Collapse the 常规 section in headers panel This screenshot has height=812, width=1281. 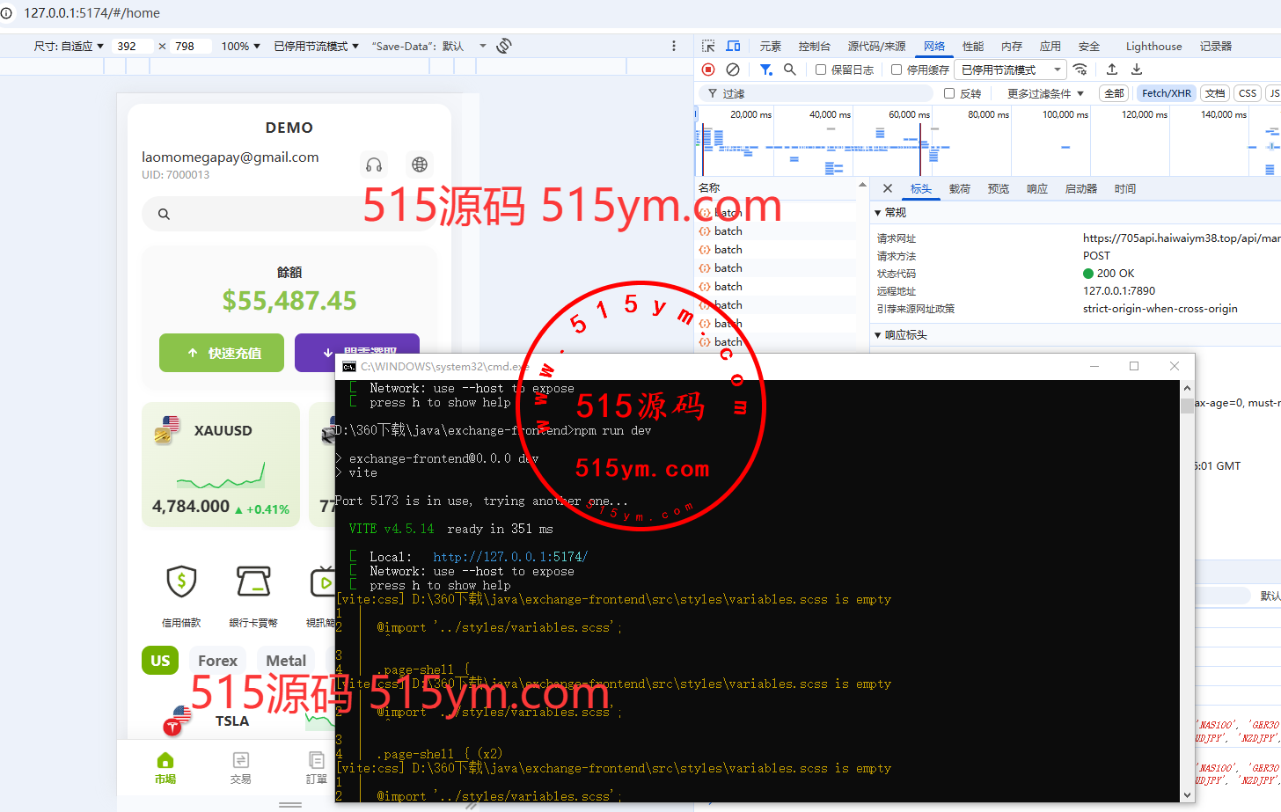click(x=877, y=213)
